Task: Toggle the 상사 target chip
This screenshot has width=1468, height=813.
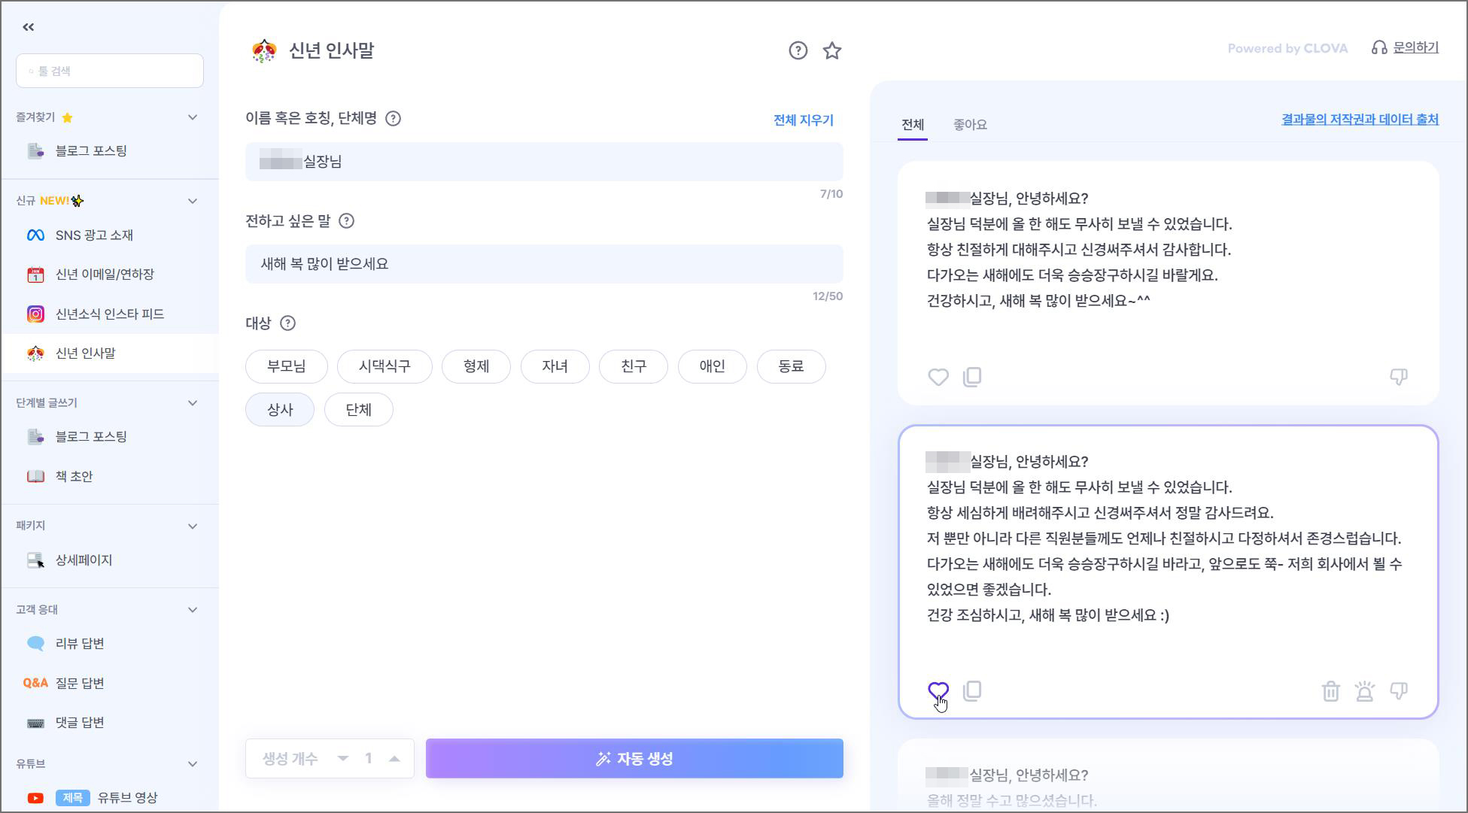Action: click(x=280, y=410)
